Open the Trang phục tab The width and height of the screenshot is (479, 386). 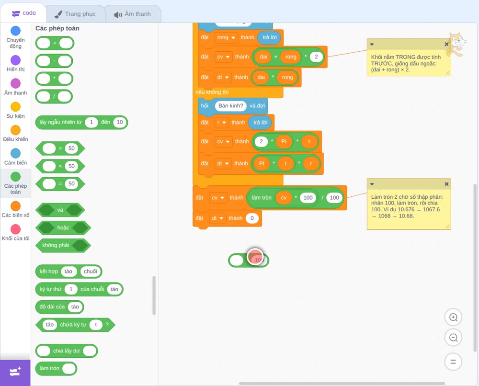75,14
